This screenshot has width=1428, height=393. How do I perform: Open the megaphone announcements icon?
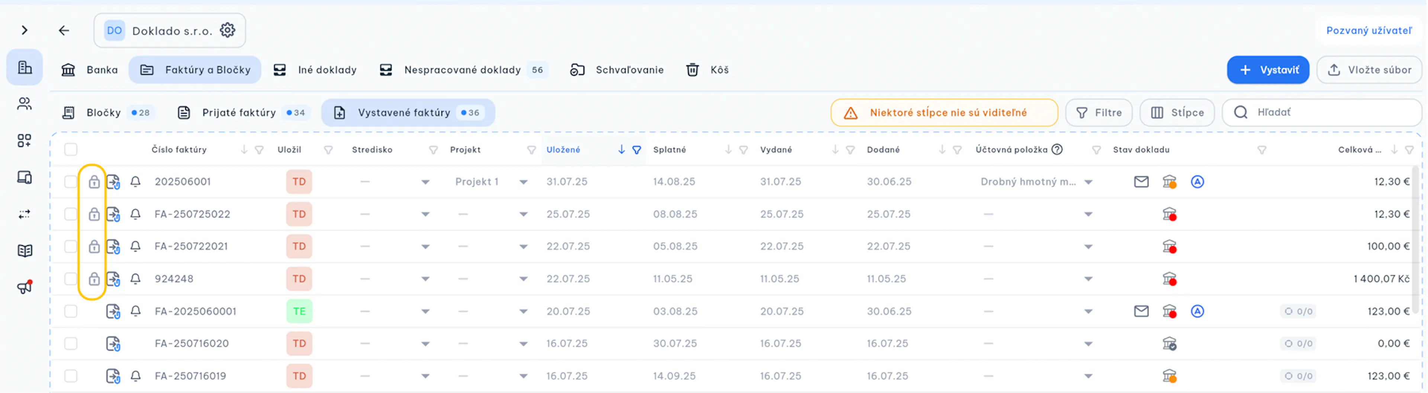pyautogui.click(x=25, y=287)
